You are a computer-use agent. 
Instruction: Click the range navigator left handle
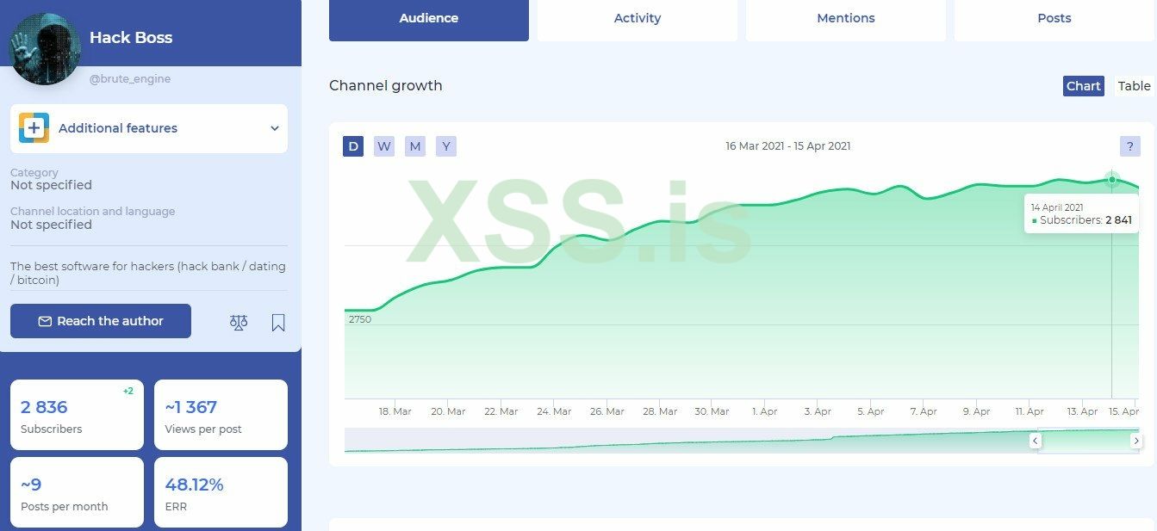tap(1036, 441)
